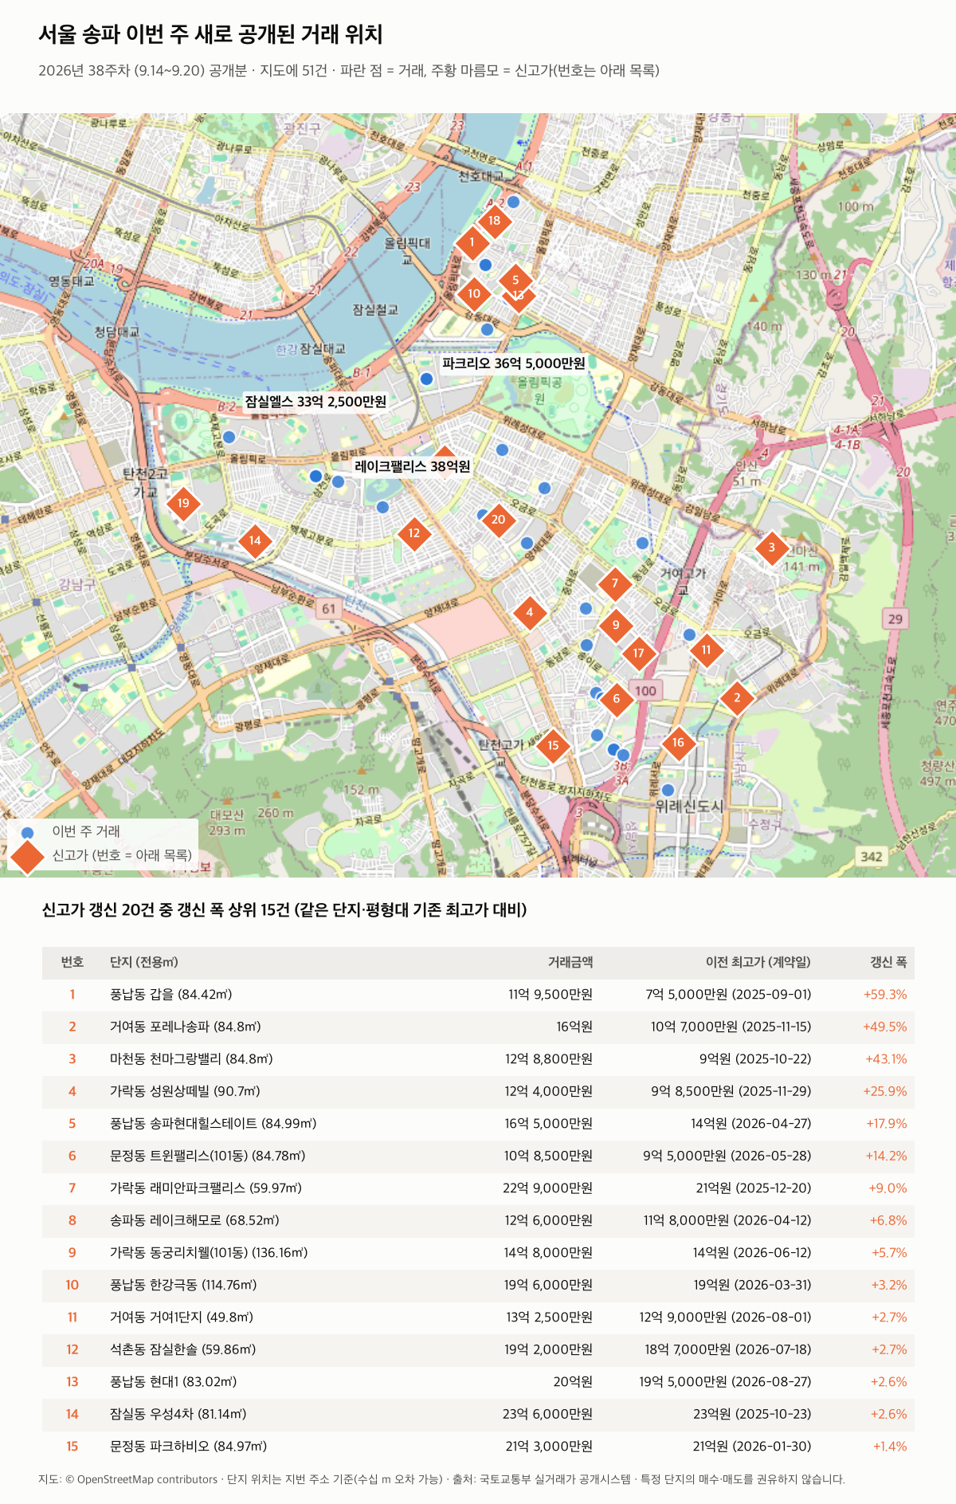Viewport: 956px width, 1504px height.
Task: Click orange diamond map marker 2
Action: point(737,697)
